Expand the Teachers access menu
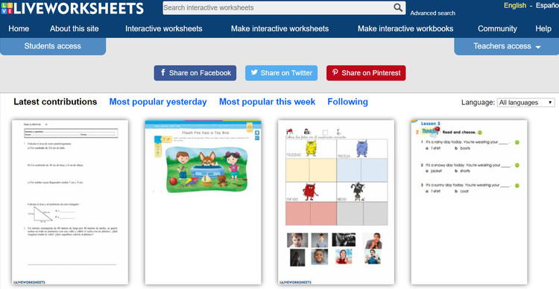Viewport: 559px width, 289px height. pos(506,46)
